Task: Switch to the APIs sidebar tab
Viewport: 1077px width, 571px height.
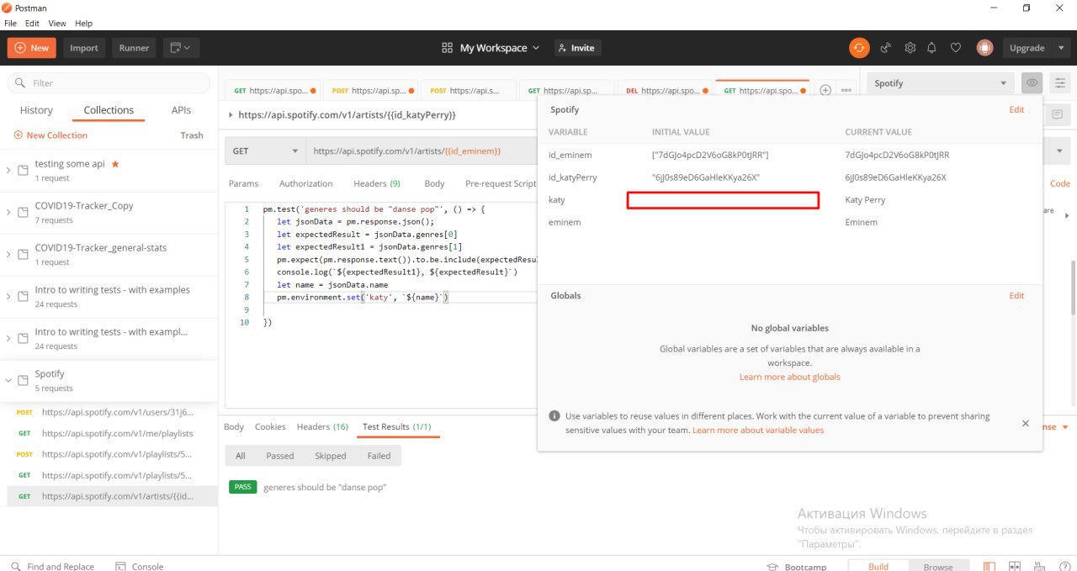Action: coord(181,110)
